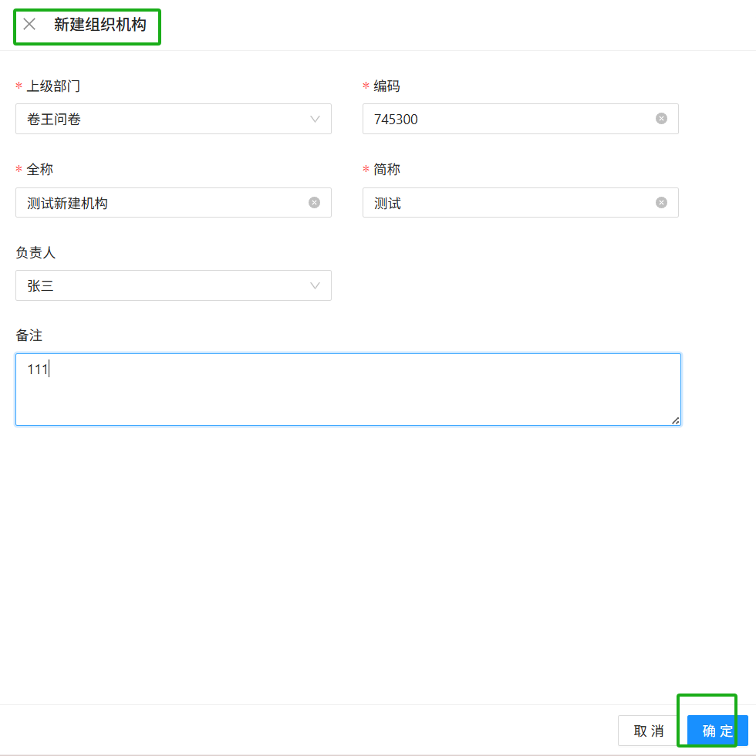Click the 上级部门 field label
The height and width of the screenshot is (756, 756).
point(53,86)
